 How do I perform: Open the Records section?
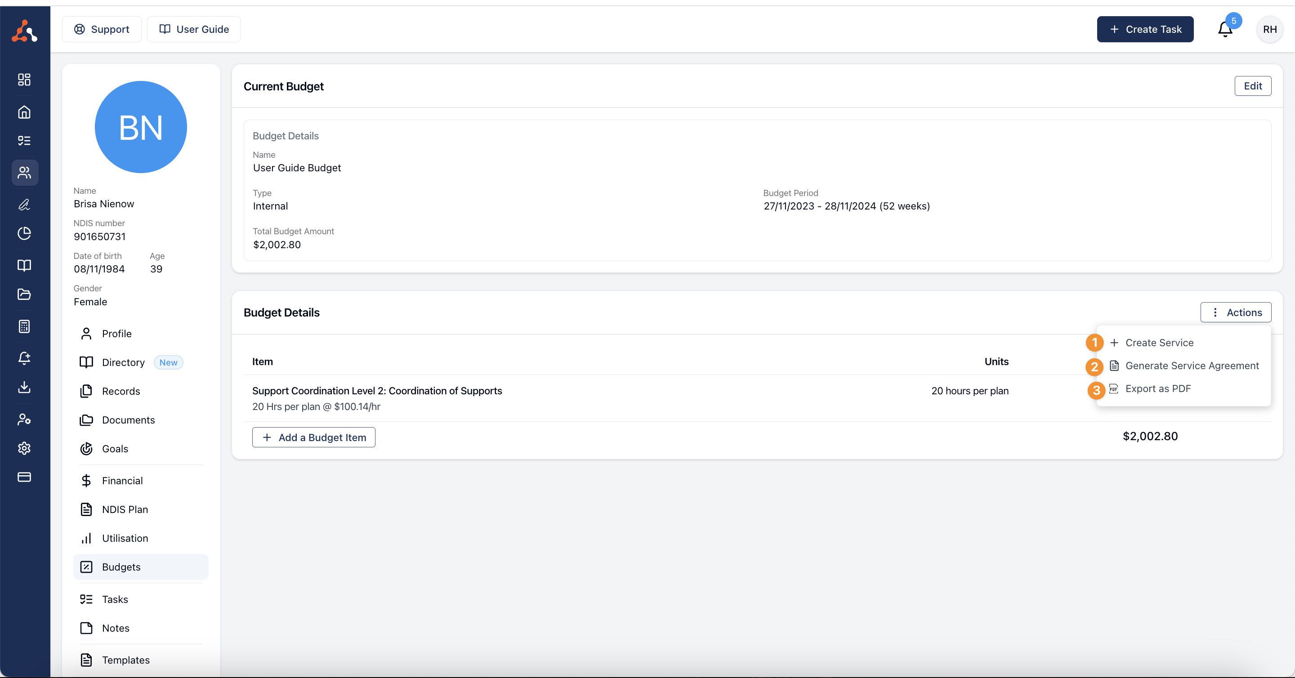click(141, 391)
